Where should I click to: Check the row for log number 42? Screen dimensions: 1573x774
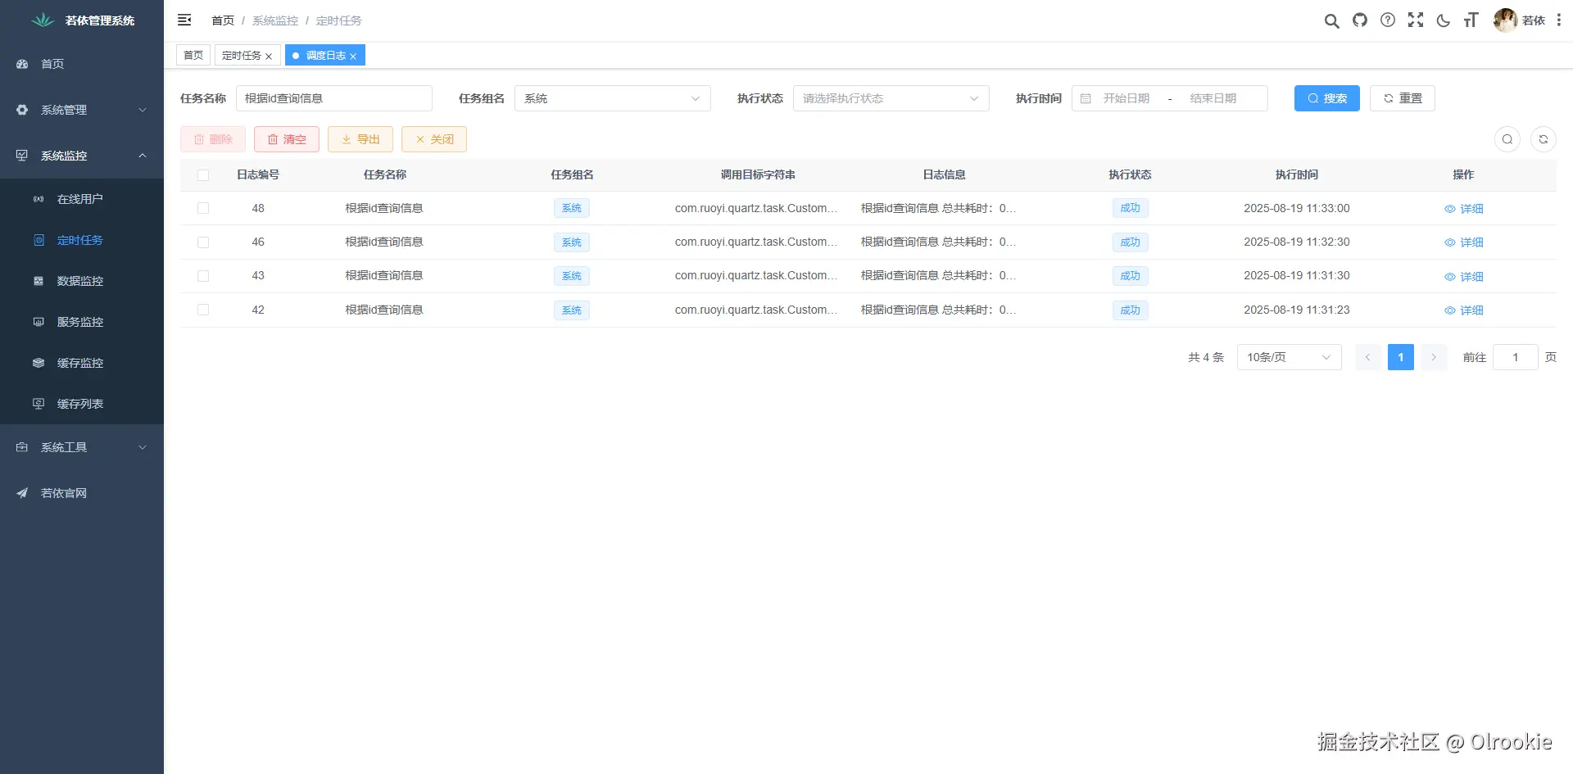(203, 310)
